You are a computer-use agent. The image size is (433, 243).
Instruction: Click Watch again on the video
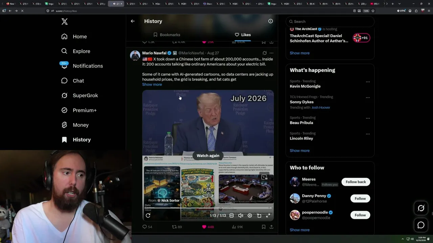[x=208, y=156]
